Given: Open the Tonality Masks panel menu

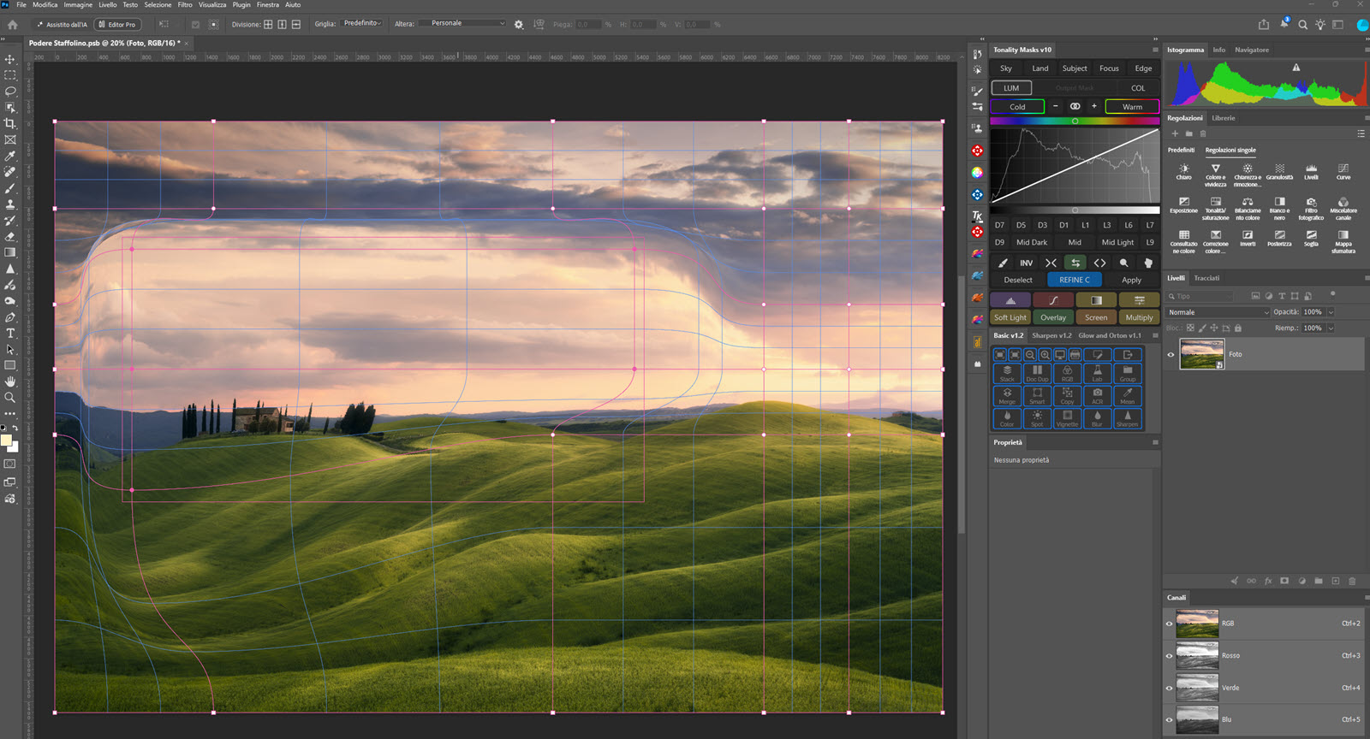Looking at the screenshot, I should click(1155, 50).
